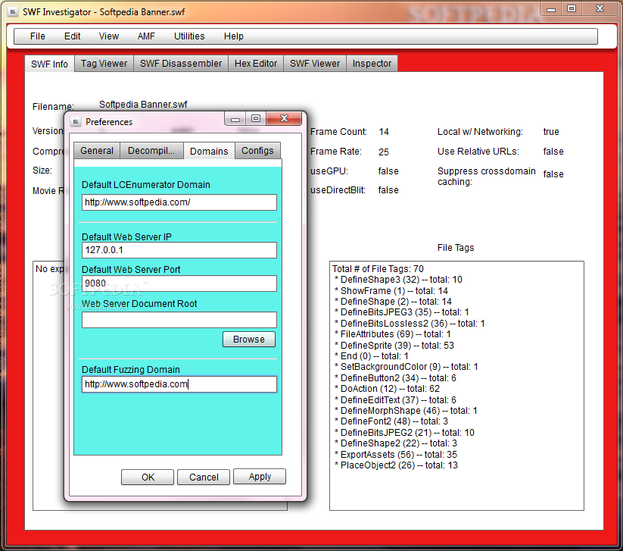Click the filename 'Softpedia Banner.swf' value
Image resolution: width=623 pixels, height=551 pixels.
[x=143, y=105]
